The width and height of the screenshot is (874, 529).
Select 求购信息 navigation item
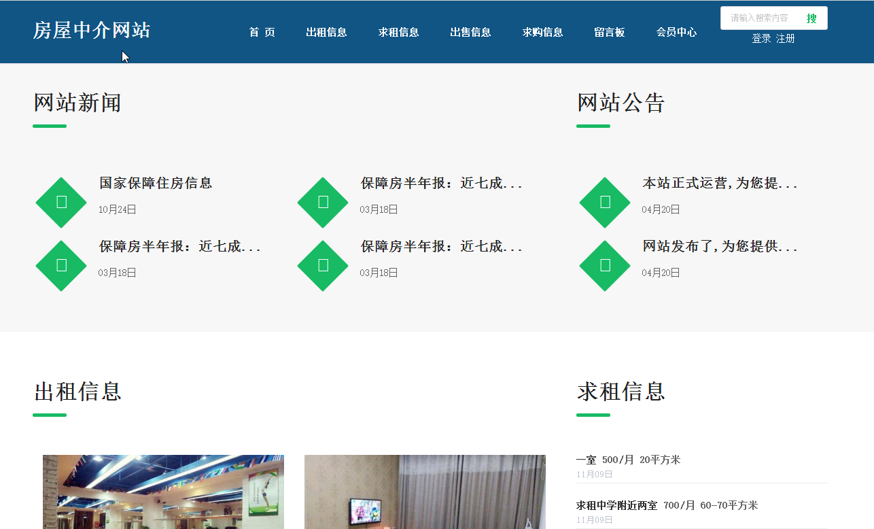(x=542, y=32)
